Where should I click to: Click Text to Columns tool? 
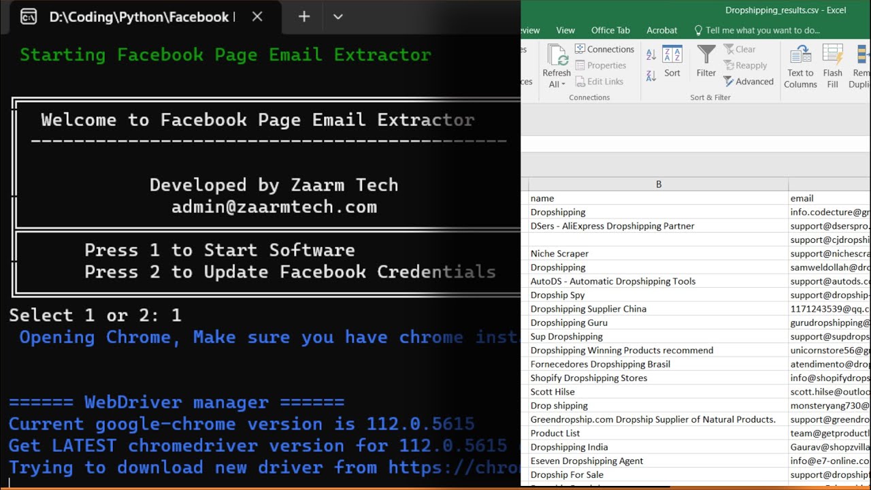800,67
